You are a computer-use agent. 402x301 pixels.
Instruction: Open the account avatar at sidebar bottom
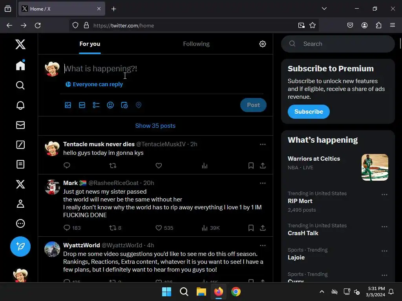point(20,275)
